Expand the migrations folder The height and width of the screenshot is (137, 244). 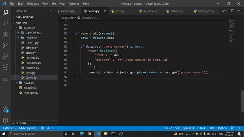pos(35,38)
